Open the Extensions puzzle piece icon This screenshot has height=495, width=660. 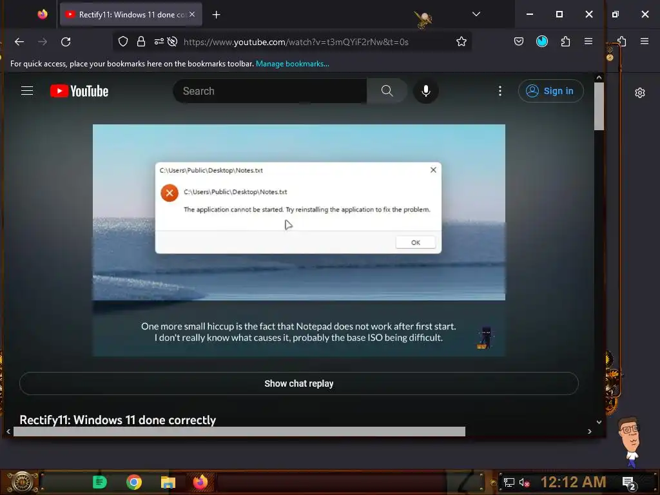565,41
